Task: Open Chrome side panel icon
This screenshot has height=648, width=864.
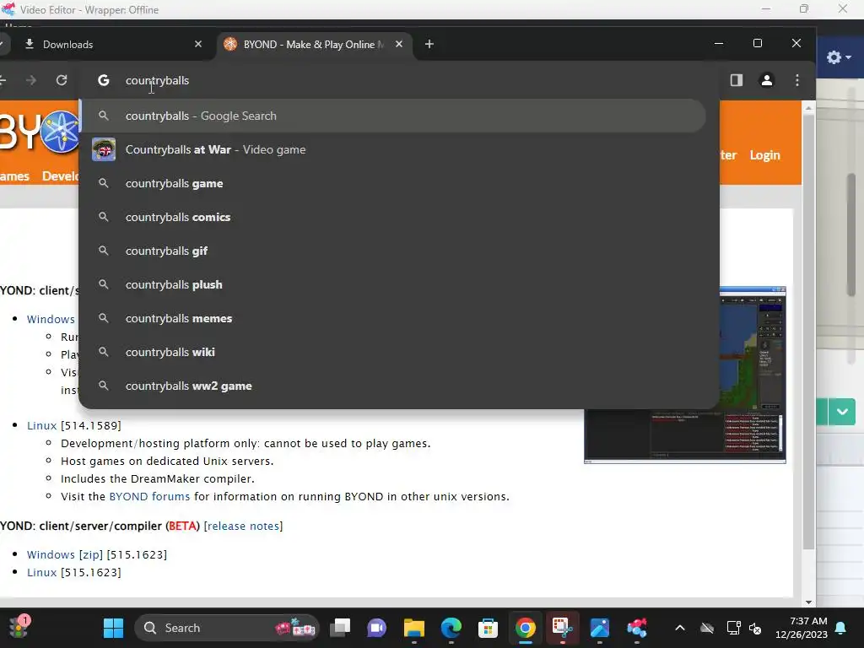Action: [736, 80]
